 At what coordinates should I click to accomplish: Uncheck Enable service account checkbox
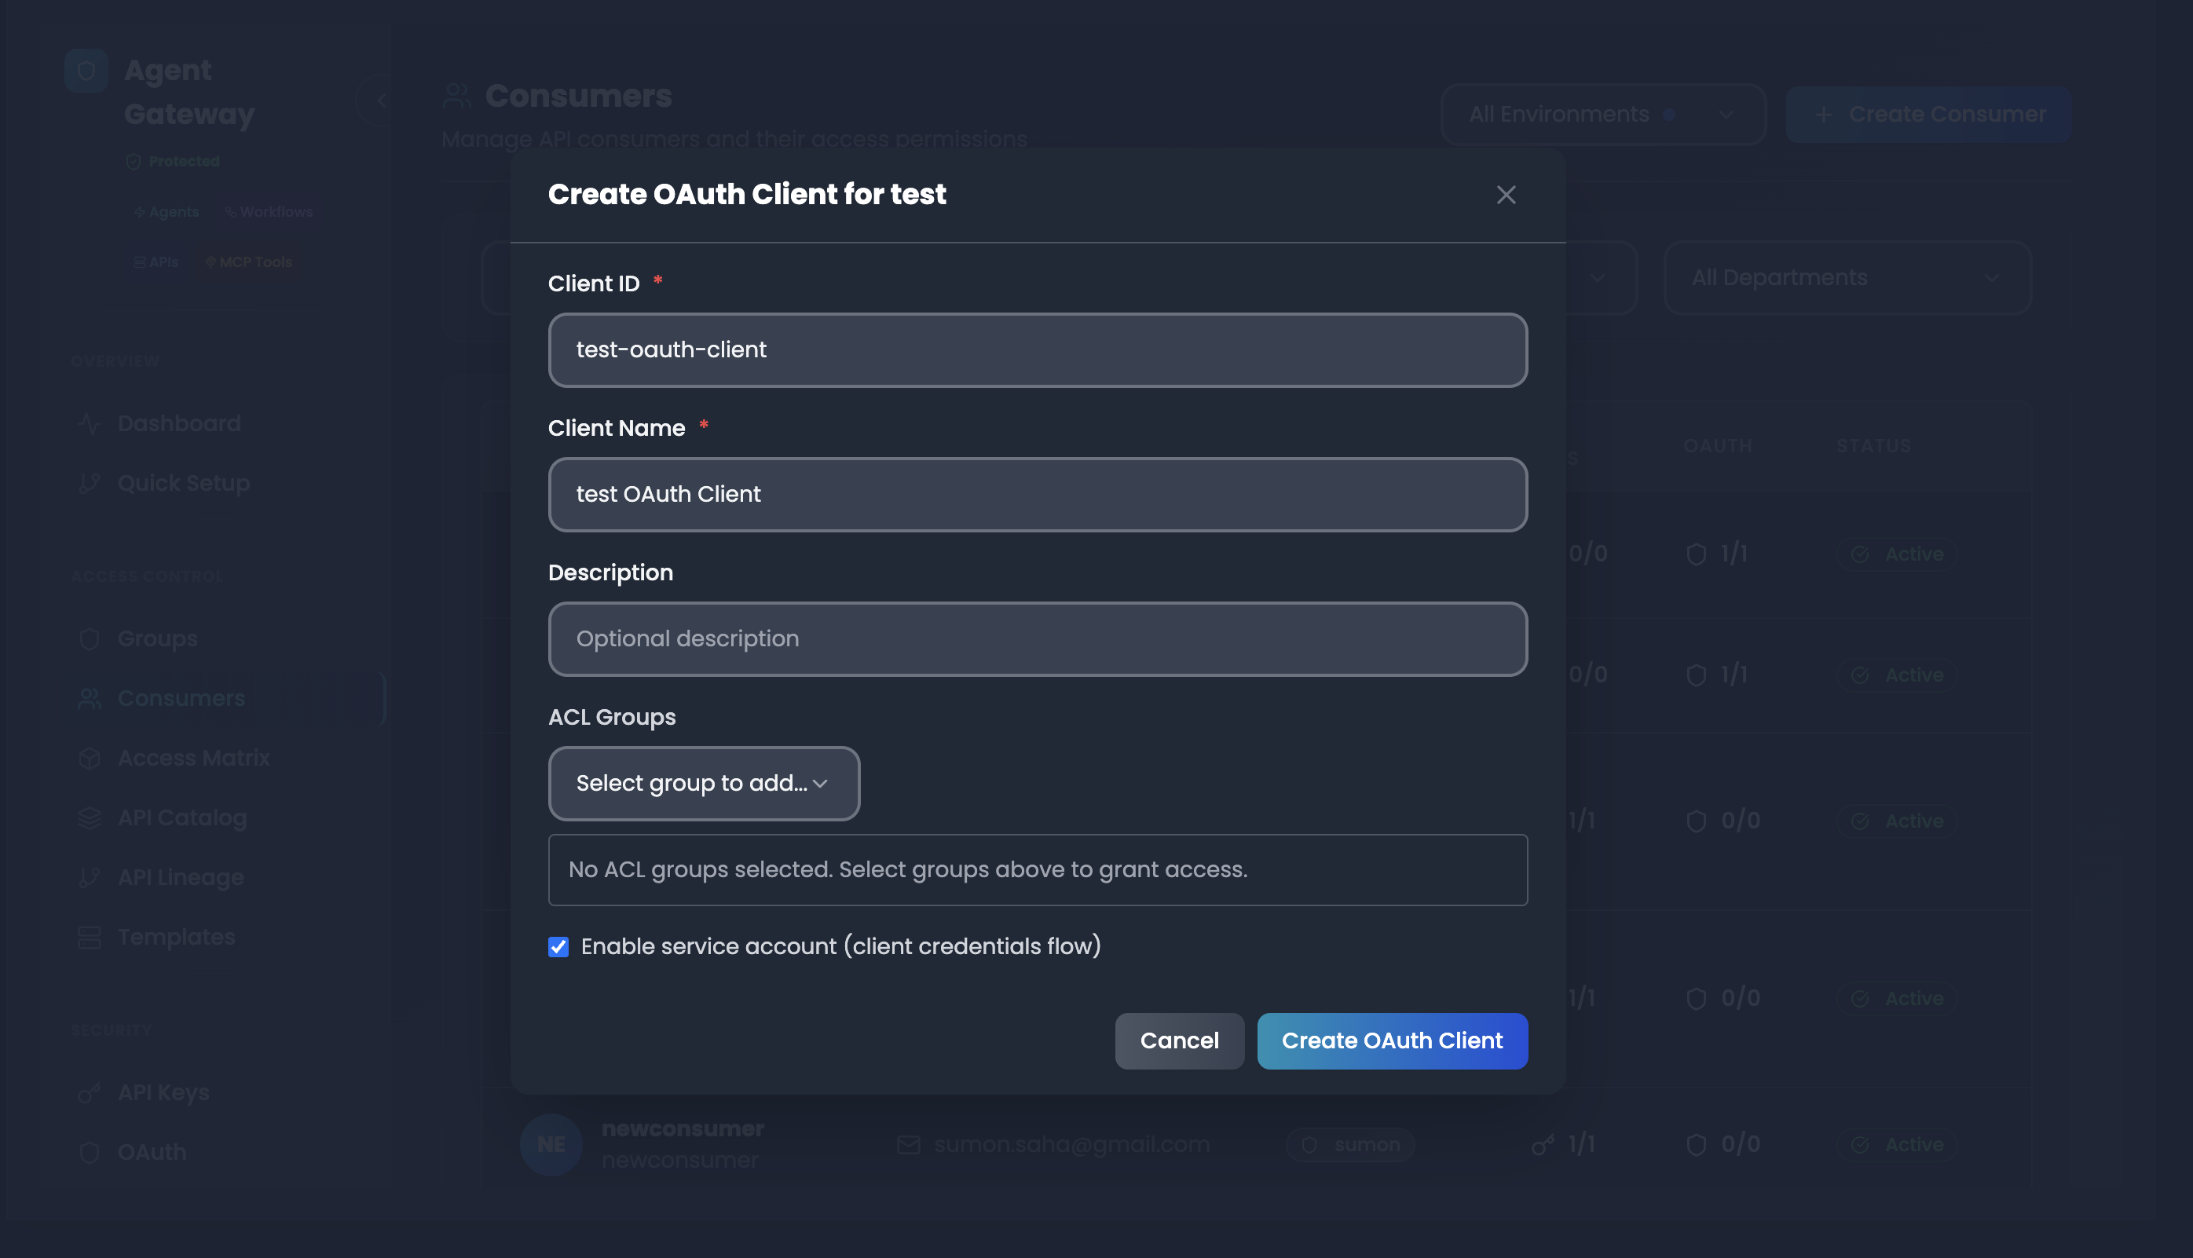coord(558,947)
